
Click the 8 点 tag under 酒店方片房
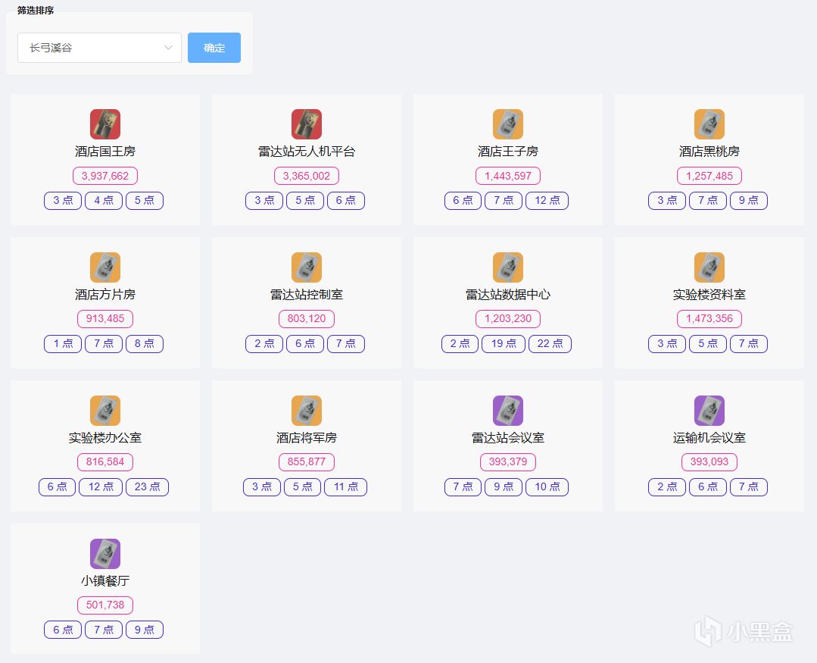(145, 343)
